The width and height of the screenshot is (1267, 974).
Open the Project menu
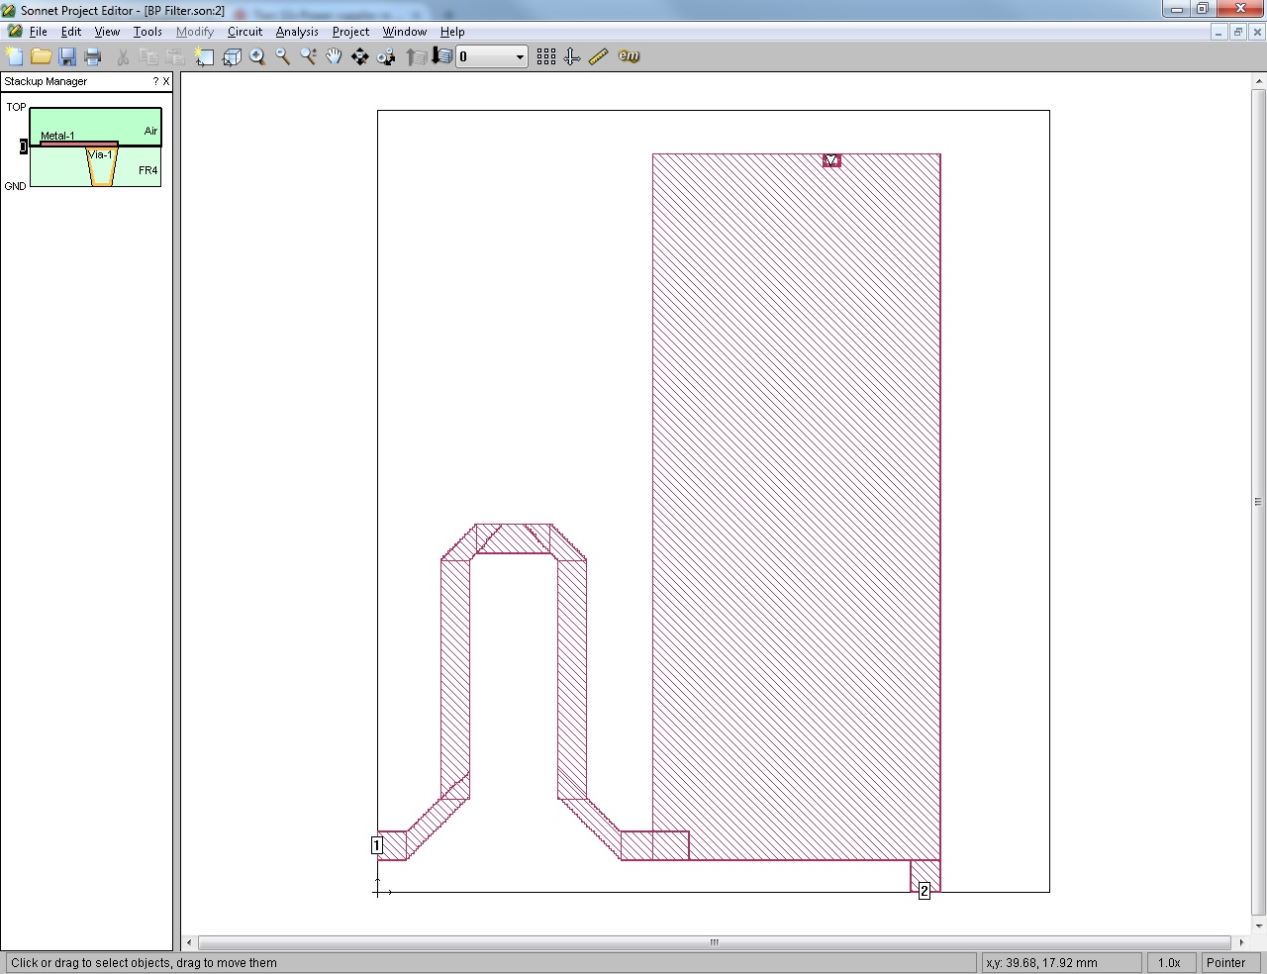350,32
